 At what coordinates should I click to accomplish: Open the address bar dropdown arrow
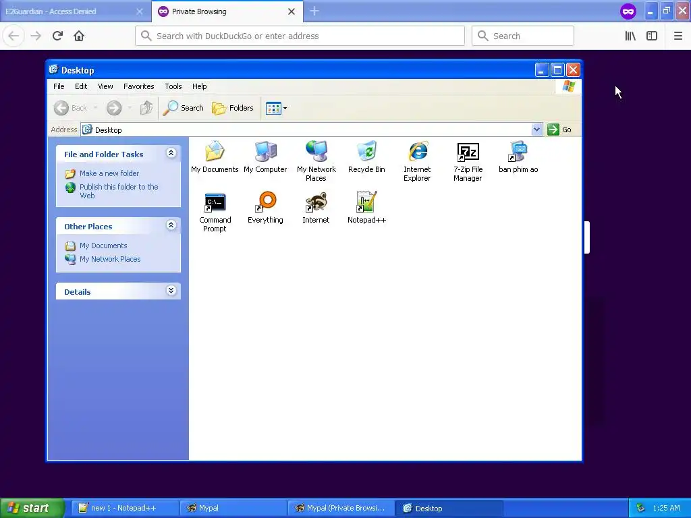tap(536, 129)
